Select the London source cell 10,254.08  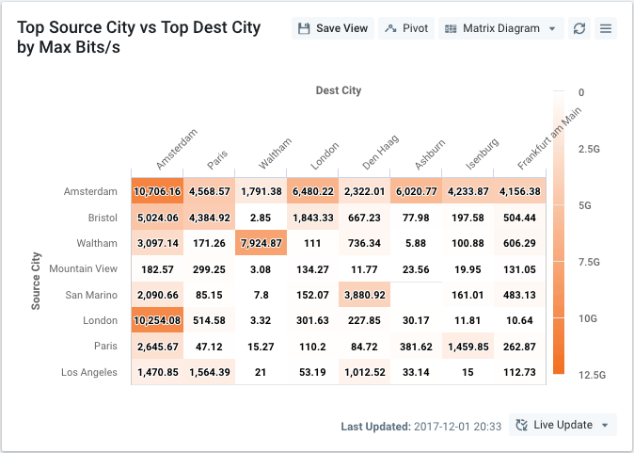(x=157, y=319)
